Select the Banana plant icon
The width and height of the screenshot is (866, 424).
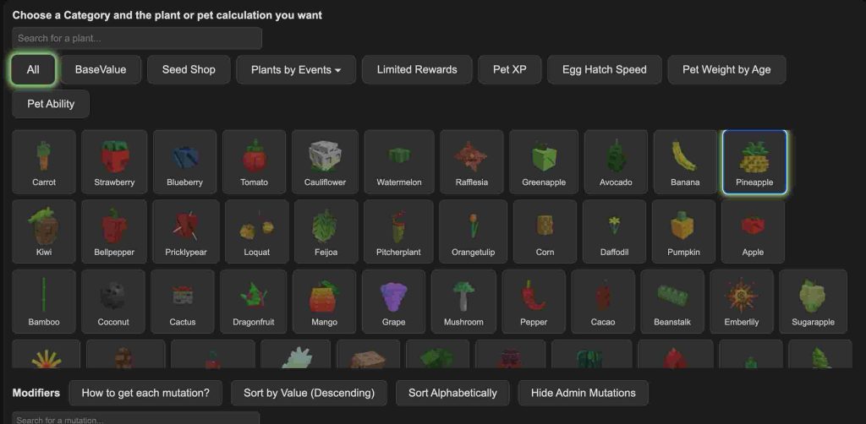685,162
